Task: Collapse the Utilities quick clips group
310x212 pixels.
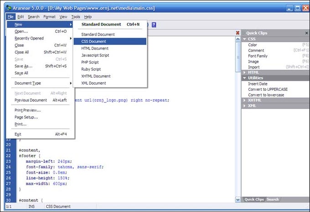Action: coord(244,78)
